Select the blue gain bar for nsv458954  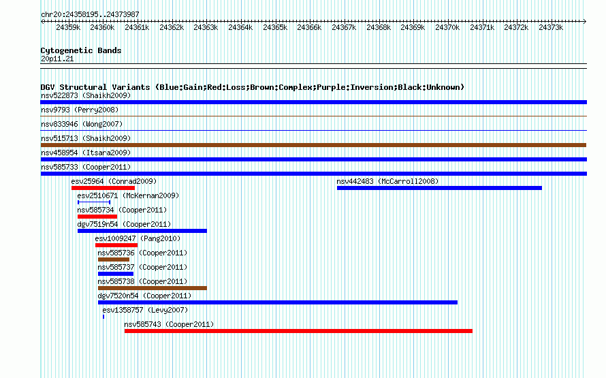[313, 159]
